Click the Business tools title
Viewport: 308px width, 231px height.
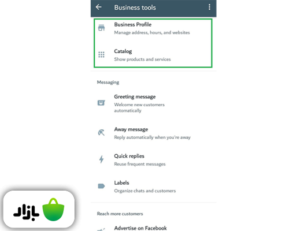coord(135,8)
